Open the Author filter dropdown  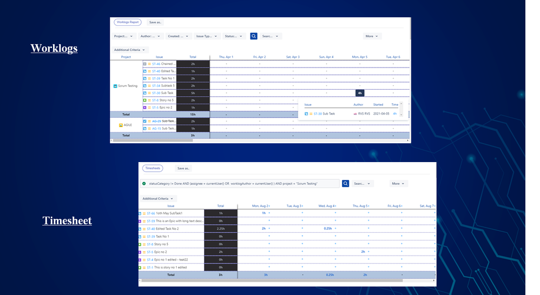pyautogui.click(x=150, y=36)
